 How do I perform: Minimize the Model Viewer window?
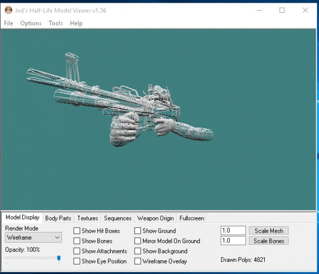[259, 10]
